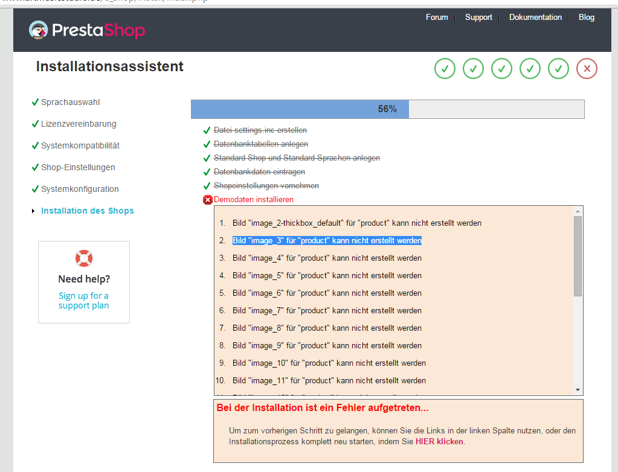Viewport: 618px width, 472px height.
Task: Click the red X failed step circle
Action: point(587,68)
